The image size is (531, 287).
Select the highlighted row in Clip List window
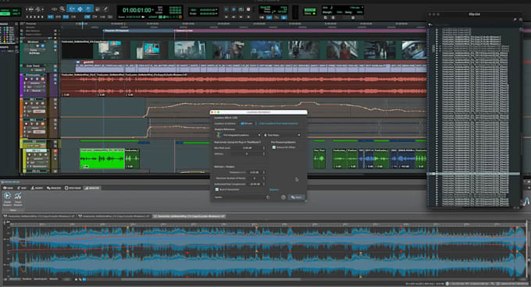pos(474,174)
